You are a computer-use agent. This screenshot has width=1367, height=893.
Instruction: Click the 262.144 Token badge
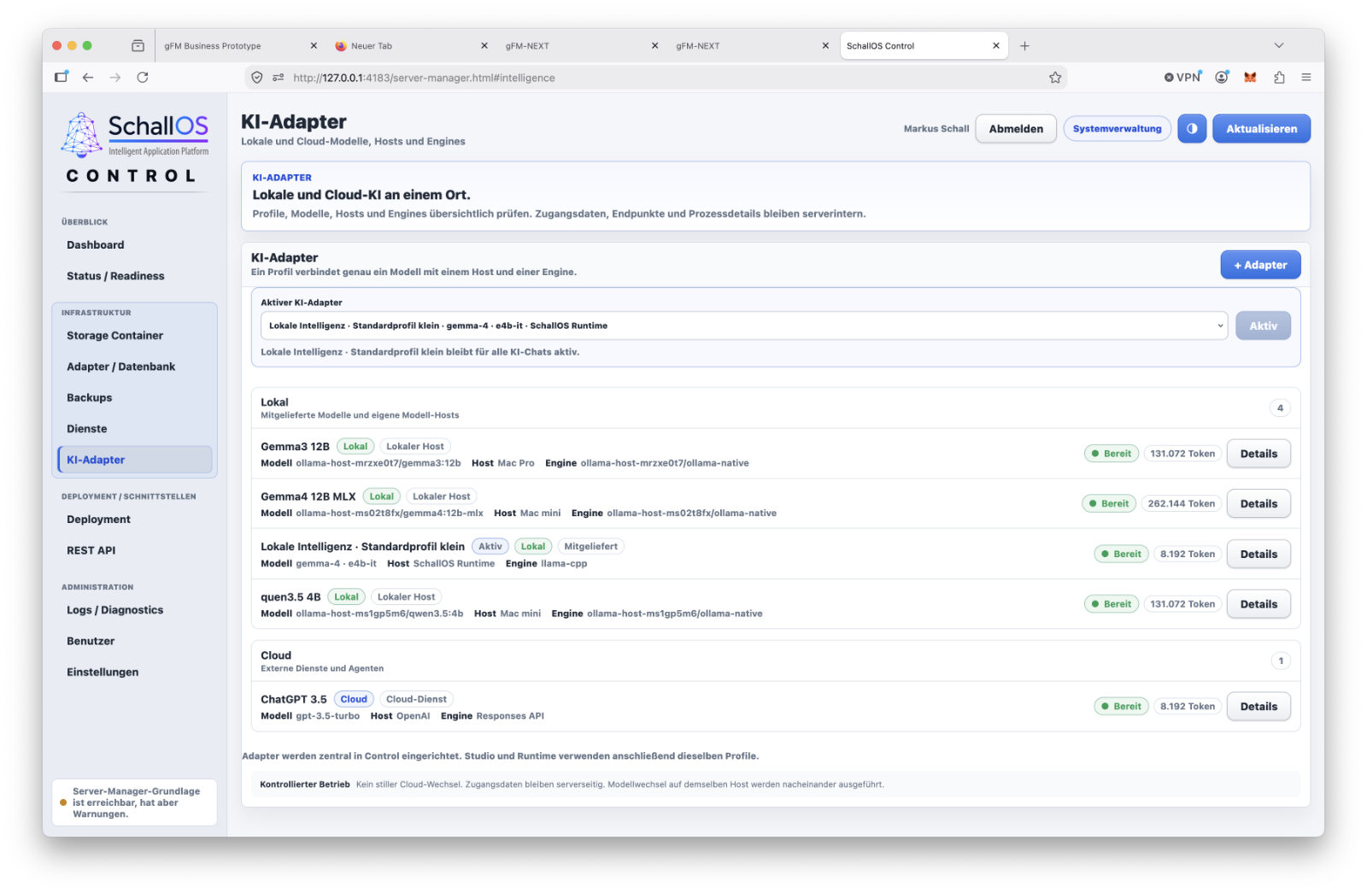(1181, 504)
